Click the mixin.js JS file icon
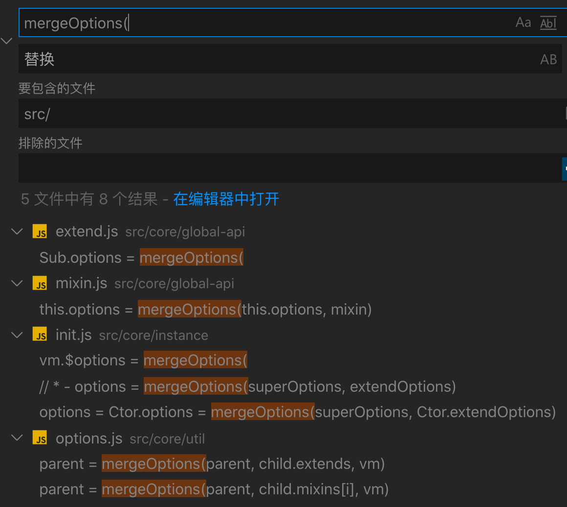Screen dimensions: 567x507 [40, 283]
